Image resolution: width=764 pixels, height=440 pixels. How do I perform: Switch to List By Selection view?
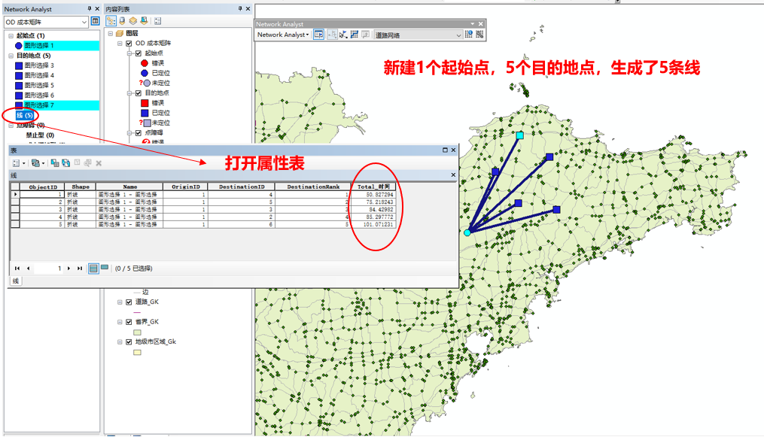(144, 21)
